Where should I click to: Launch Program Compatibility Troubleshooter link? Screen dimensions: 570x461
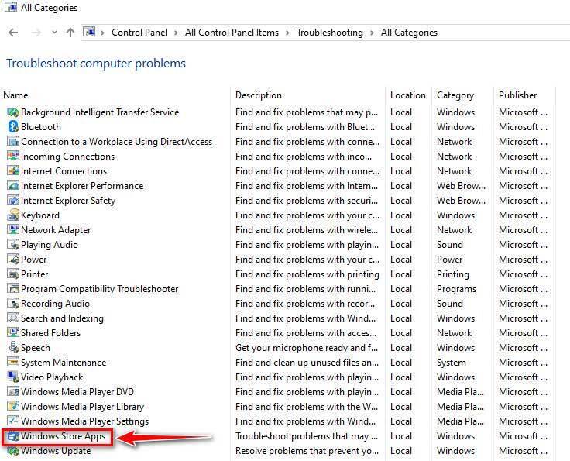pyautogui.click(x=100, y=289)
